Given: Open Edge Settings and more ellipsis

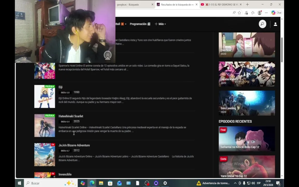Looking at the screenshot, I should [266, 13].
